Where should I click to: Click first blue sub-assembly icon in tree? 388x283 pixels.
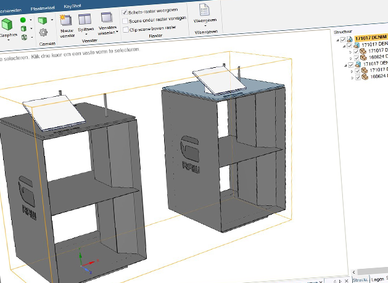tap(357, 45)
